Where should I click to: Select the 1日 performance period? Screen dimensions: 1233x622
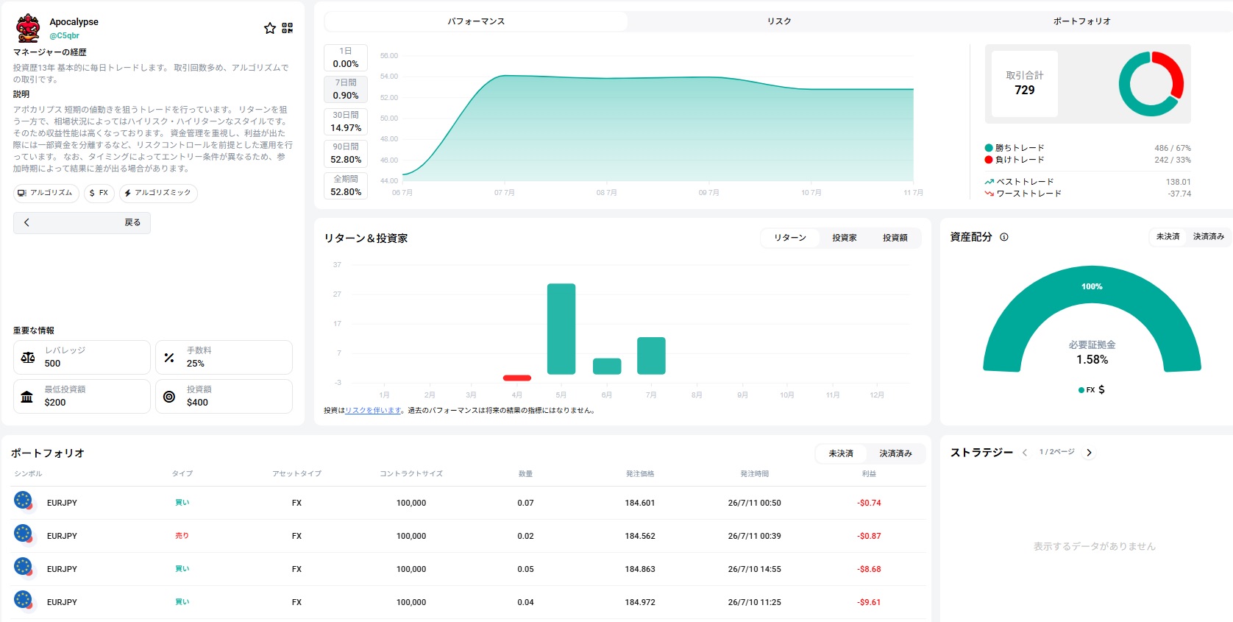tap(346, 57)
